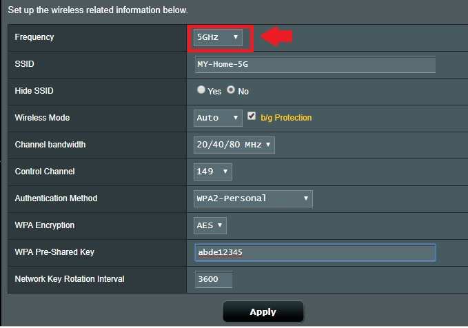
Task: Expand the Control Channel 149 dropdown
Action: pos(213,172)
